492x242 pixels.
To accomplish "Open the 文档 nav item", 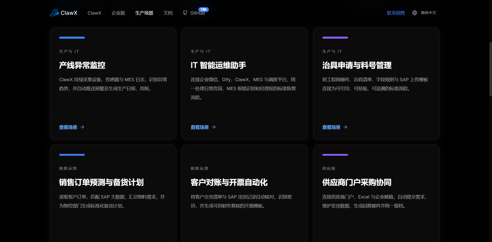I will 168,13.
